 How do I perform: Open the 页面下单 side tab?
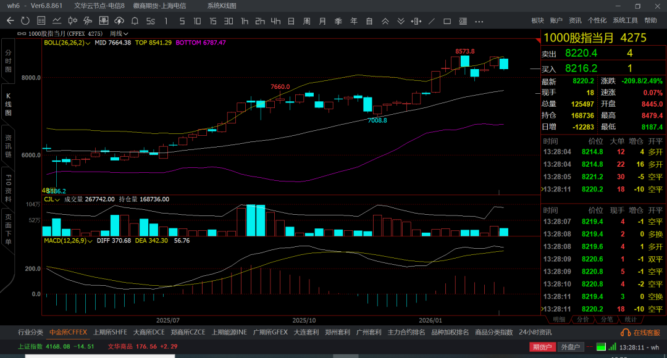(8, 230)
